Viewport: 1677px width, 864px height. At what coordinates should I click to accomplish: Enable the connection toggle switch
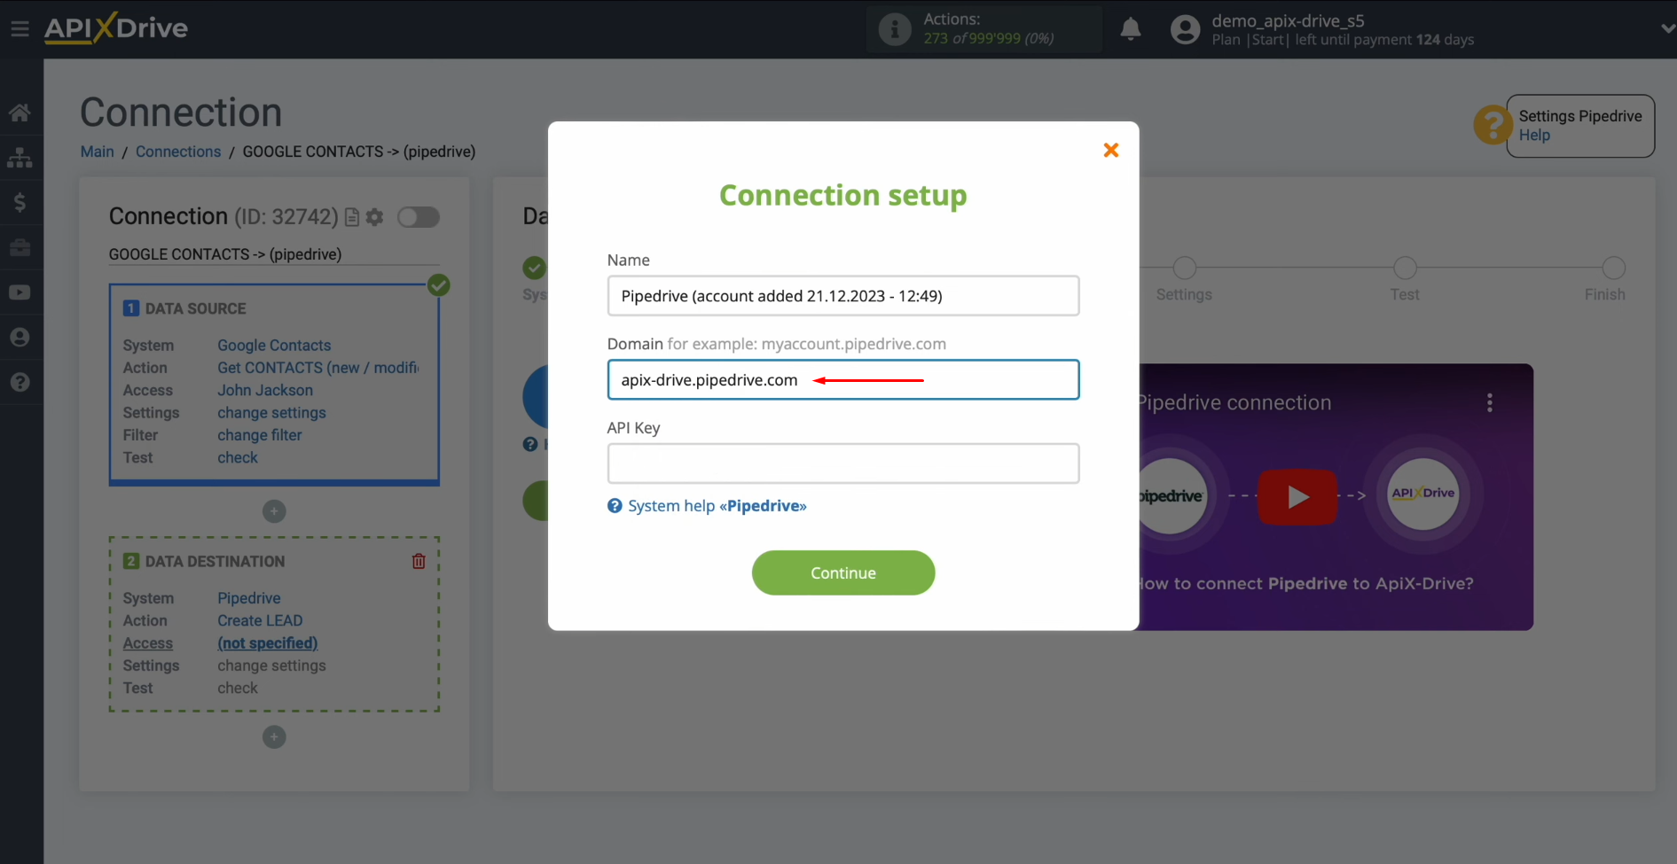point(418,217)
